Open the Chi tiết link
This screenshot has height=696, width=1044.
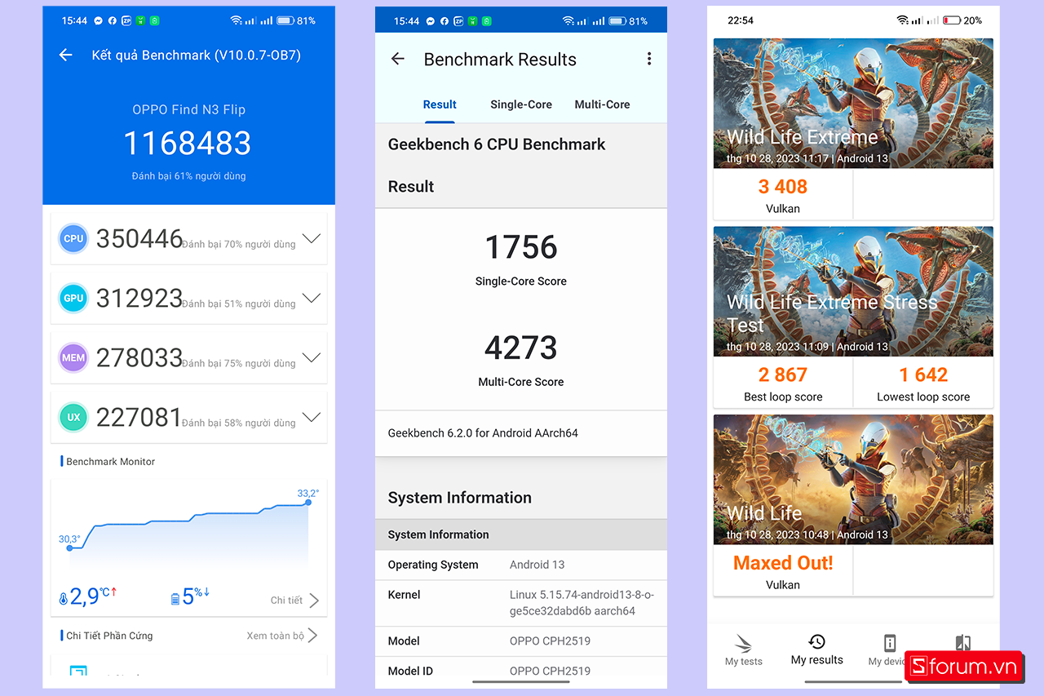coord(286,601)
